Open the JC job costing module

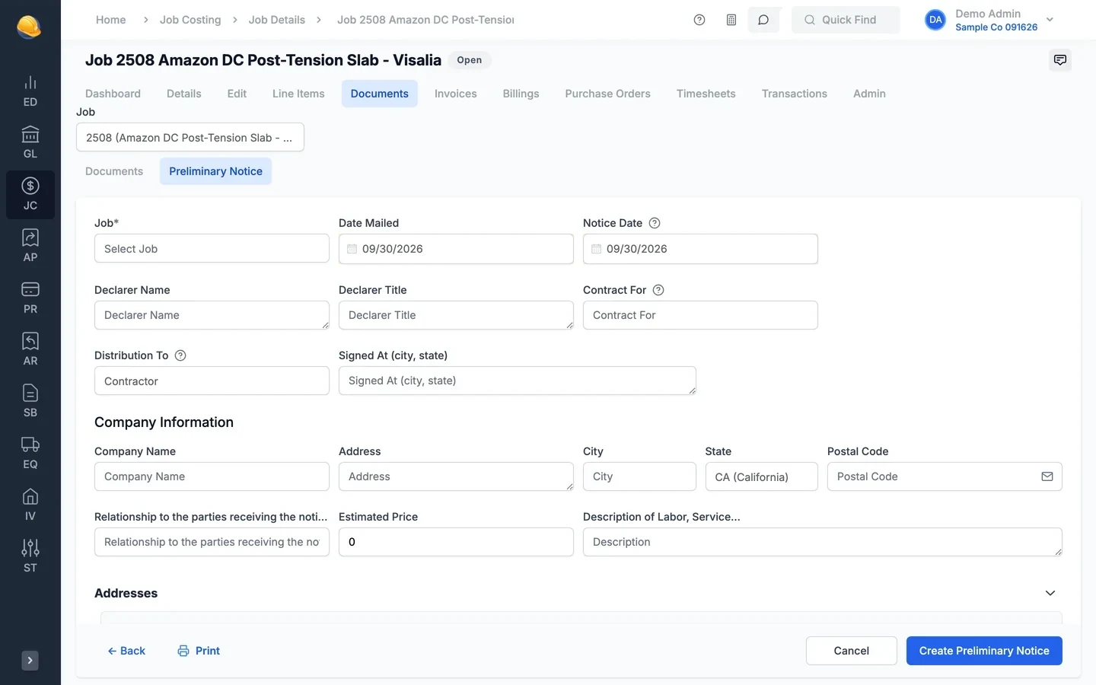coord(30,195)
